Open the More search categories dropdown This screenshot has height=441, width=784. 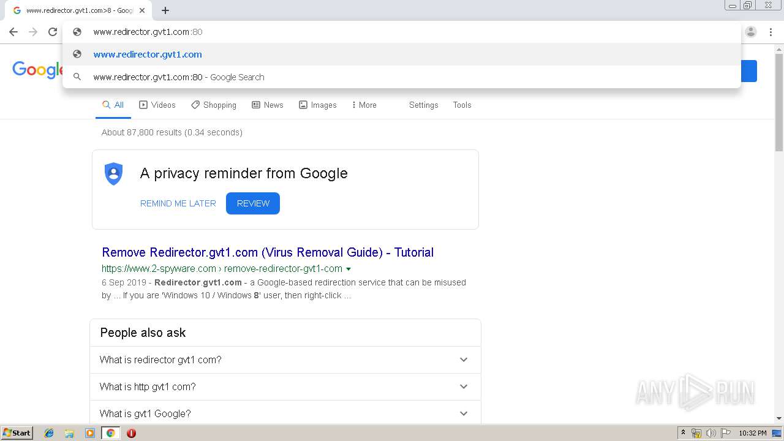(x=364, y=105)
